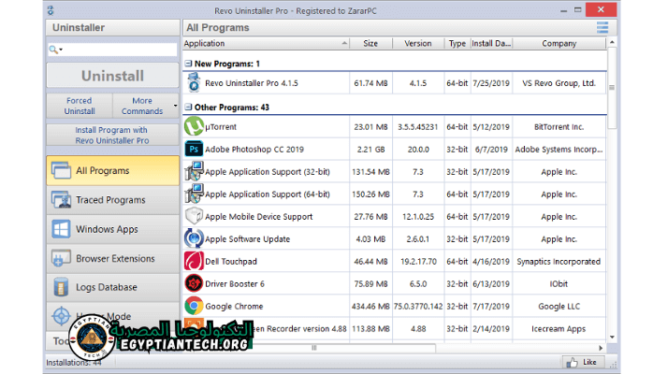Switch to Traced Programs section
The image size is (653, 374).
tap(113, 200)
